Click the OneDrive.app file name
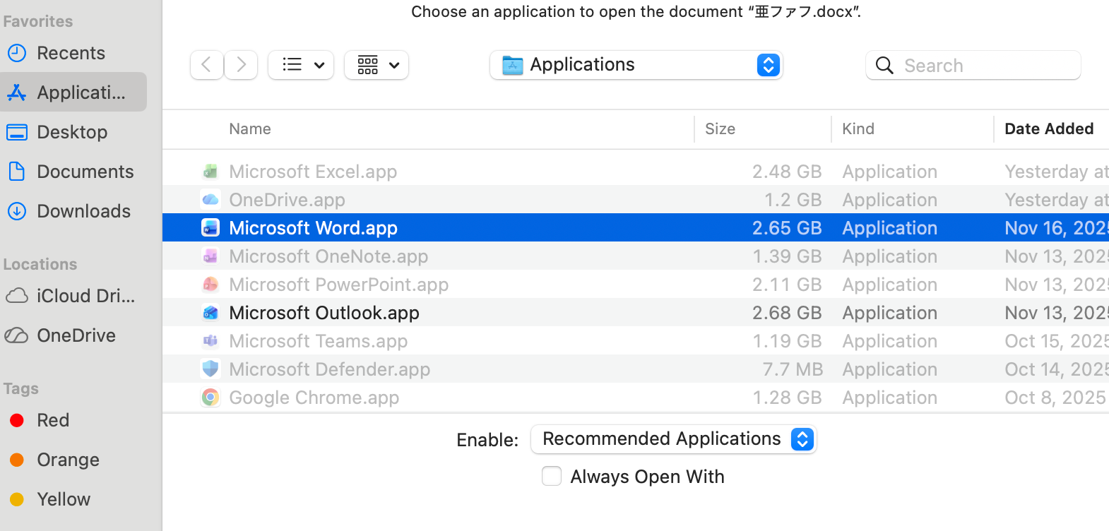The height and width of the screenshot is (531, 1109). coord(287,200)
